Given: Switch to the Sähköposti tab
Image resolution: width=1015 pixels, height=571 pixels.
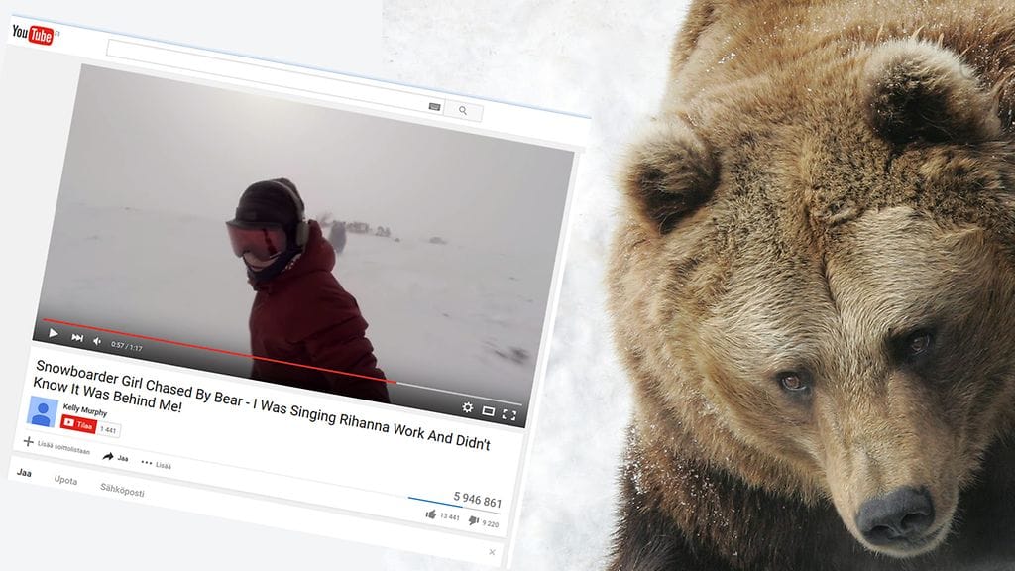Looking at the screenshot, I should click(121, 490).
